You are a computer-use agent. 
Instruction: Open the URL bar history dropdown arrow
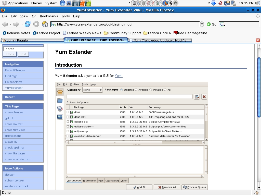[x=202, y=24]
